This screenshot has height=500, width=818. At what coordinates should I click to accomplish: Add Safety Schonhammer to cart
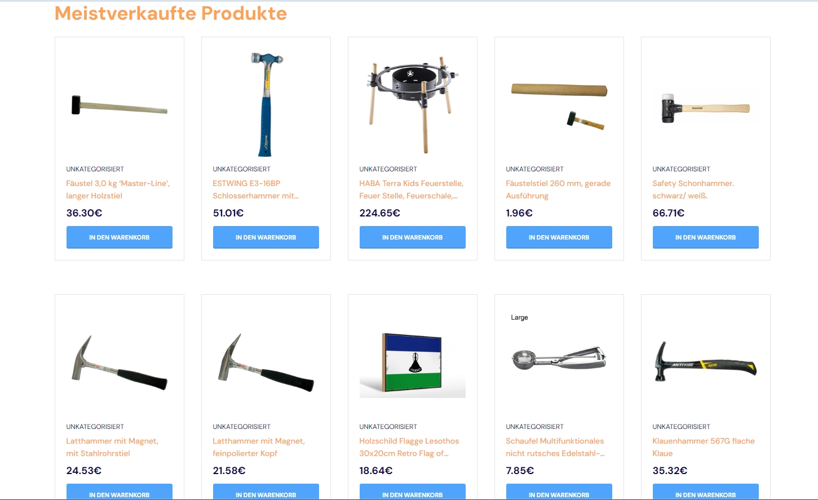point(706,237)
